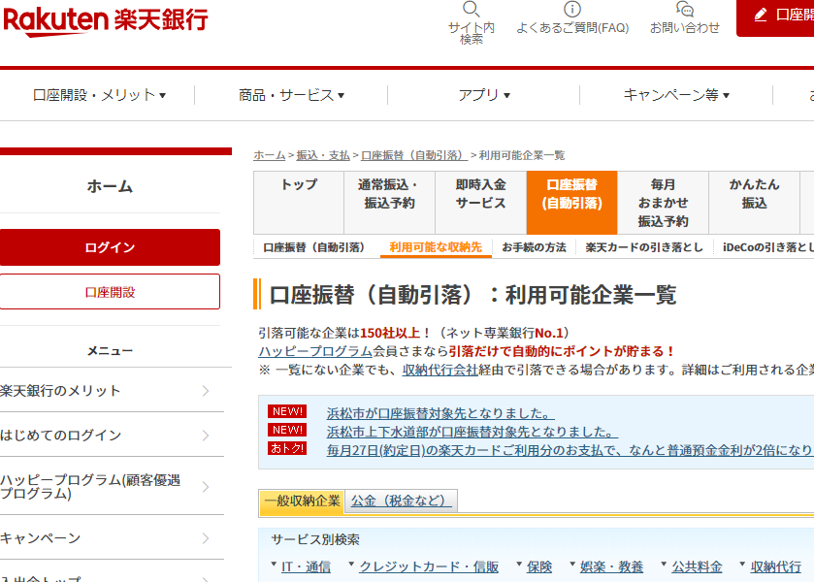The width and height of the screenshot is (814, 582).
Task: Jump to 娯楽・教養 category section
Action: 611,566
